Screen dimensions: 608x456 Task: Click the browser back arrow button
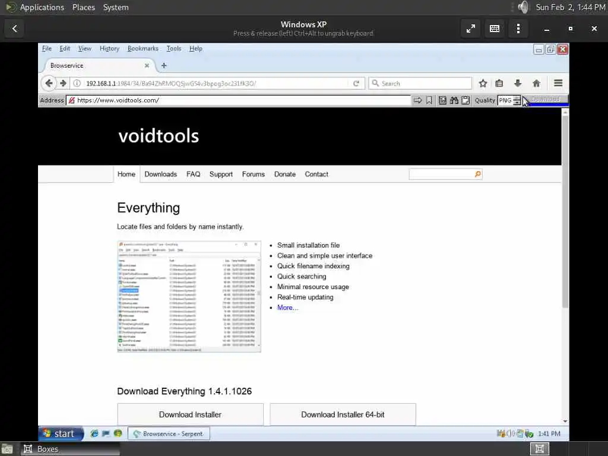click(x=49, y=83)
